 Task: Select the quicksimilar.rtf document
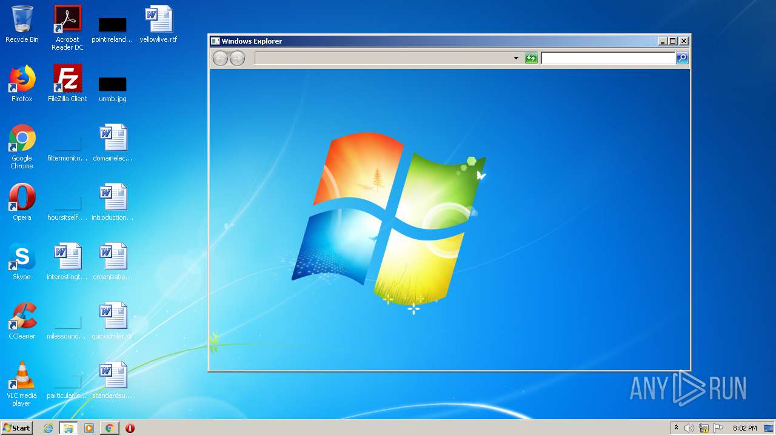113,321
